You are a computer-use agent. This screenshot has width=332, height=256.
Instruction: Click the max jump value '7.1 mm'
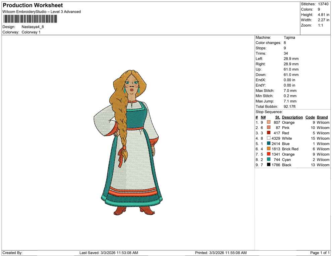click(290, 101)
